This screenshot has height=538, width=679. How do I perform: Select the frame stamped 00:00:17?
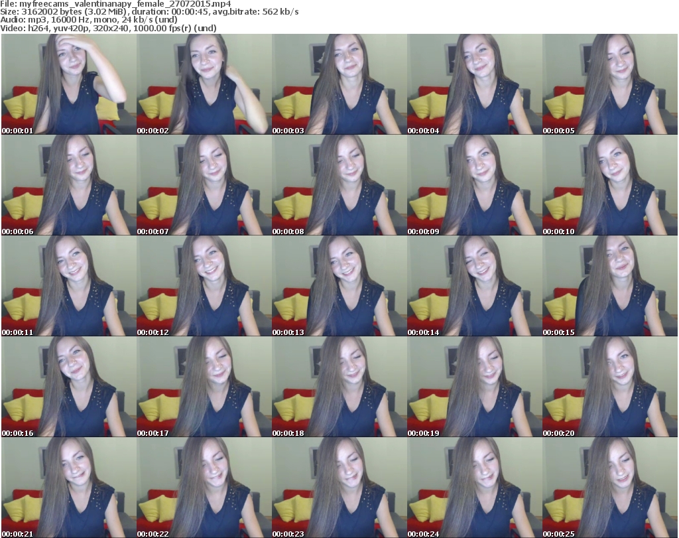[x=204, y=386]
